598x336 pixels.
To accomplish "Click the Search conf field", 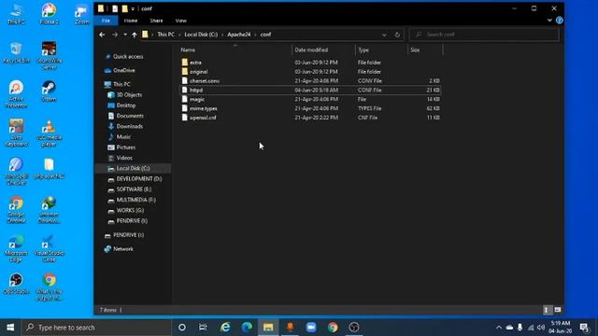I will pos(484,35).
